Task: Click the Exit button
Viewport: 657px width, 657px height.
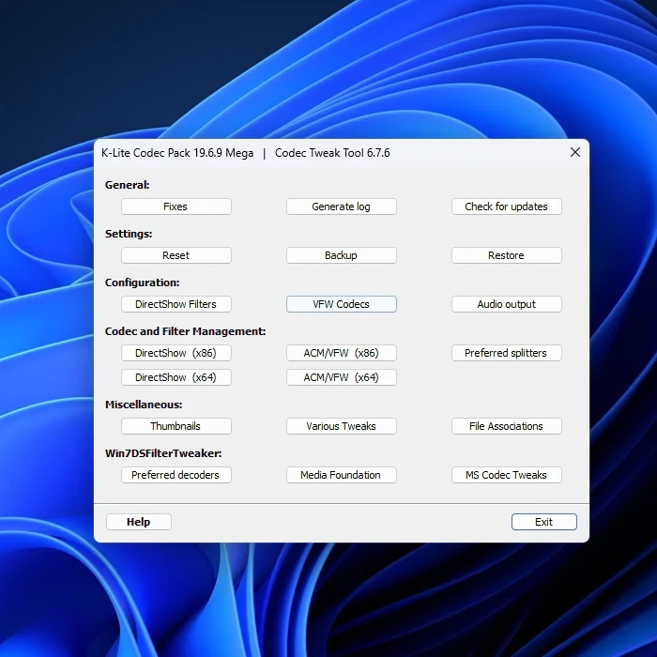Action: coord(543,522)
